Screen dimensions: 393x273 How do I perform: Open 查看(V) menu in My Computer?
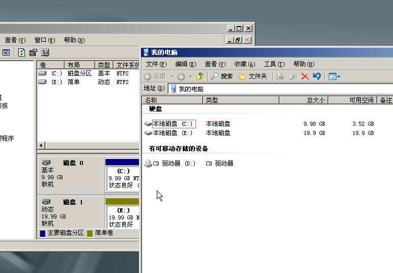215,64
